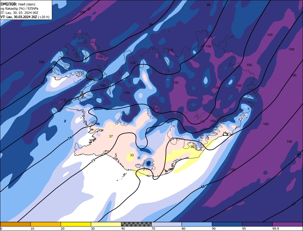The image size is (303, 231).
Task: Click the contour label '66'
Action: (299, 155)
